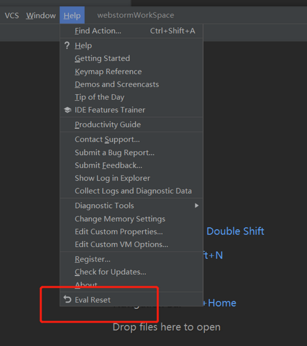Select Find Action... menu entry
The image size is (307, 346).
pos(132,31)
